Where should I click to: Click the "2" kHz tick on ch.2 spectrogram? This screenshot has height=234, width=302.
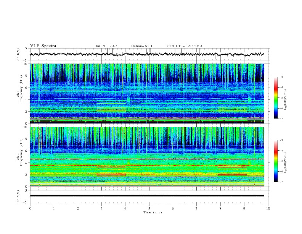point(27,175)
